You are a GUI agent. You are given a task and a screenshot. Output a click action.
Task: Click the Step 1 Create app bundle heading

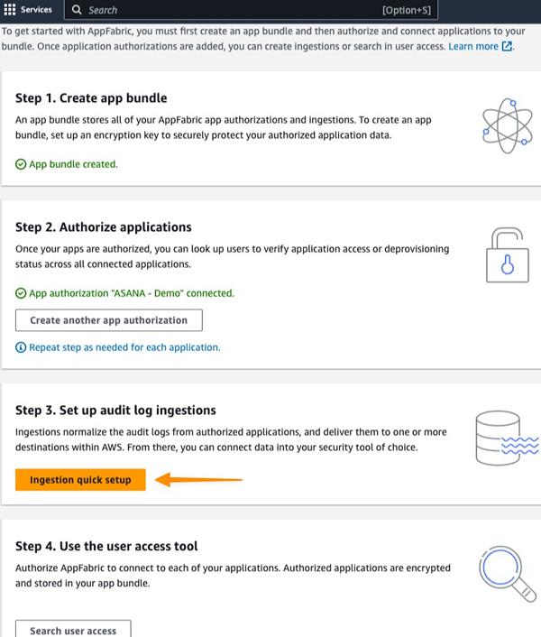[91, 97]
